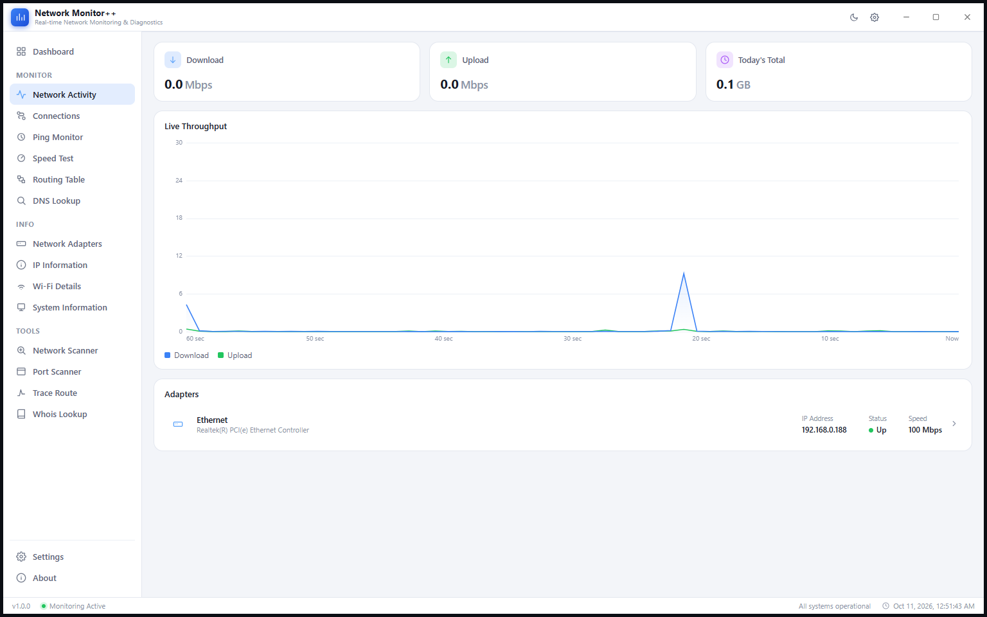This screenshot has height=617, width=987.
Task: Click the sidebar Settings gear icon
Action: (x=21, y=557)
